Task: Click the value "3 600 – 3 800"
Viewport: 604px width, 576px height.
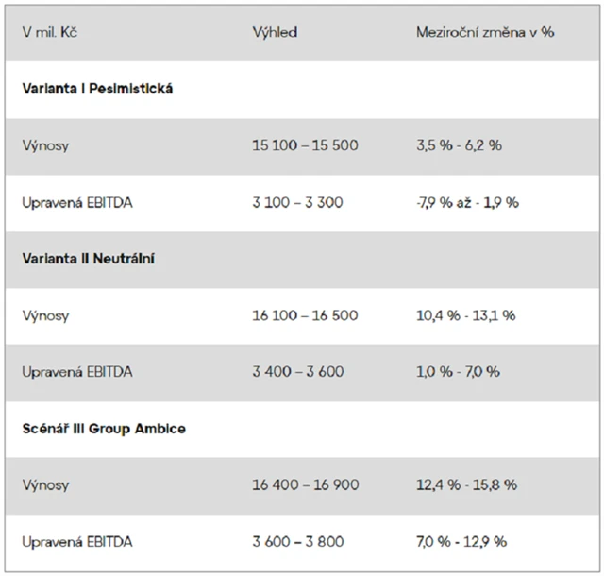Action: coord(298,542)
